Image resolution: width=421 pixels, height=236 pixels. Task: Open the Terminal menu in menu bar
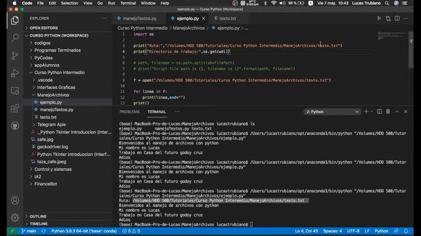pos(128,3)
